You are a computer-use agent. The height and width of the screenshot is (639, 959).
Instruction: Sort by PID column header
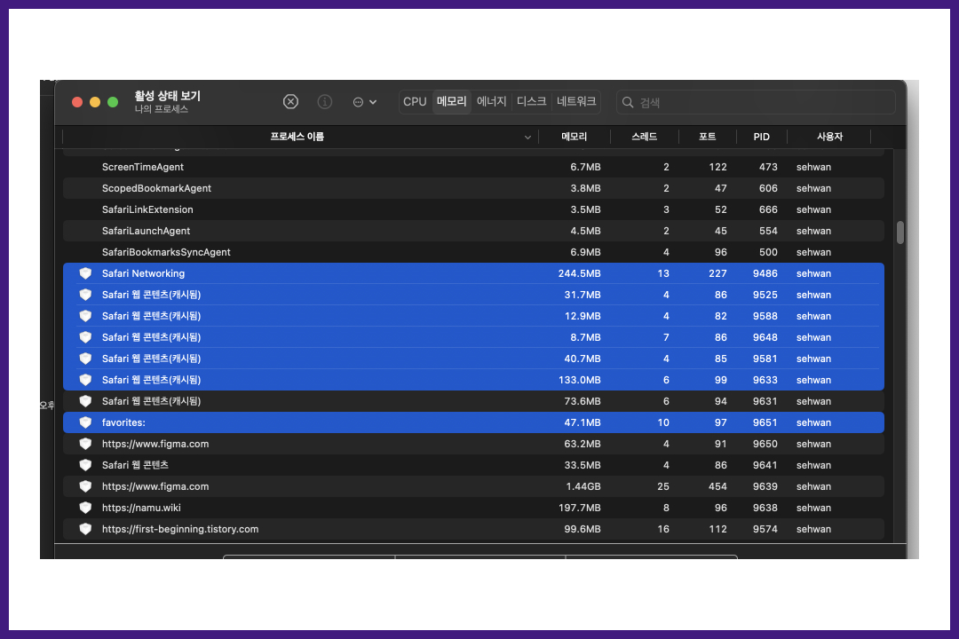pyautogui.click(x=762, y=137)
